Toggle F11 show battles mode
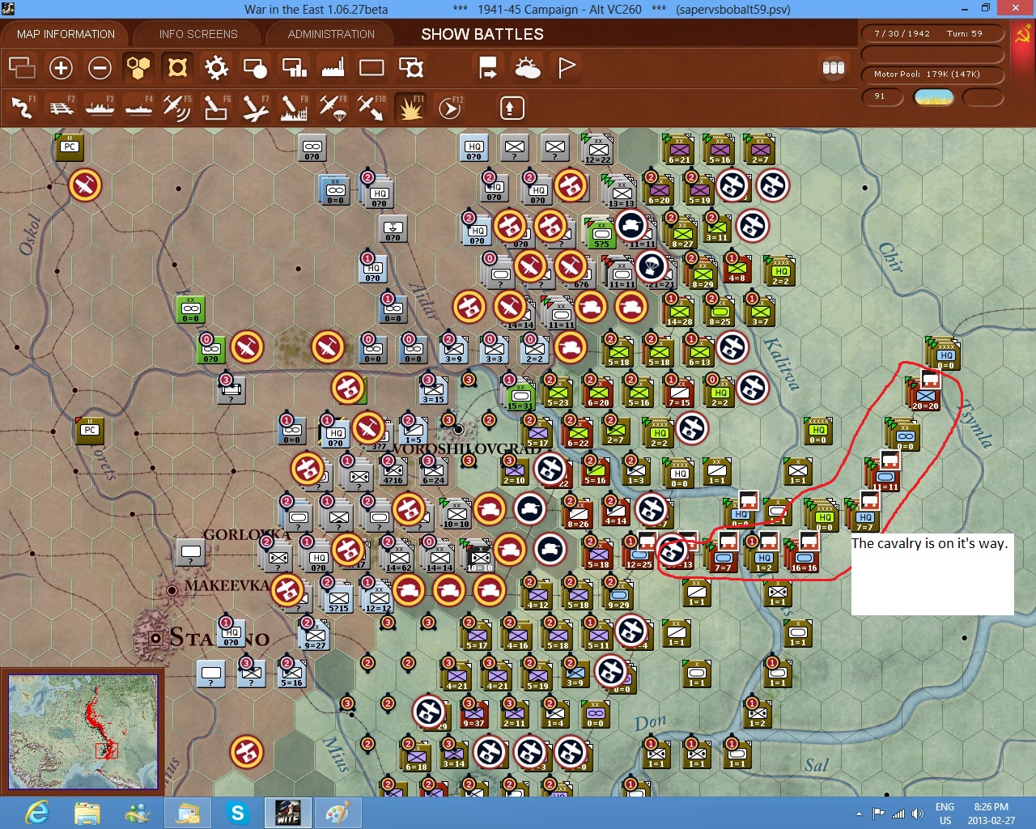This screenshot has height=829, width=1036. click(x=410, y=108)
